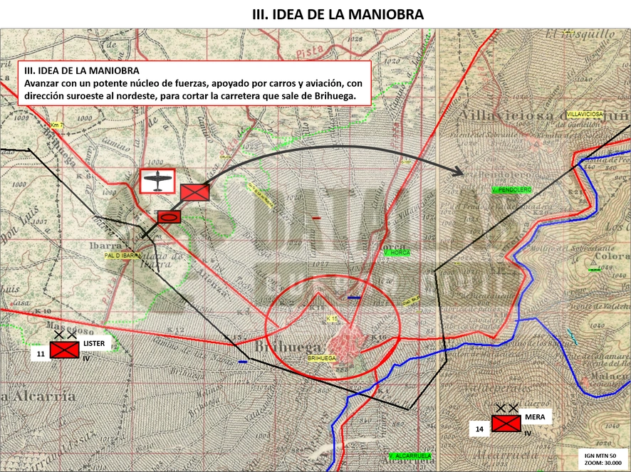The image size is (631, 472).
Task: Click the small blue marker above Brihuega
Action: click(x=354, y=298)
